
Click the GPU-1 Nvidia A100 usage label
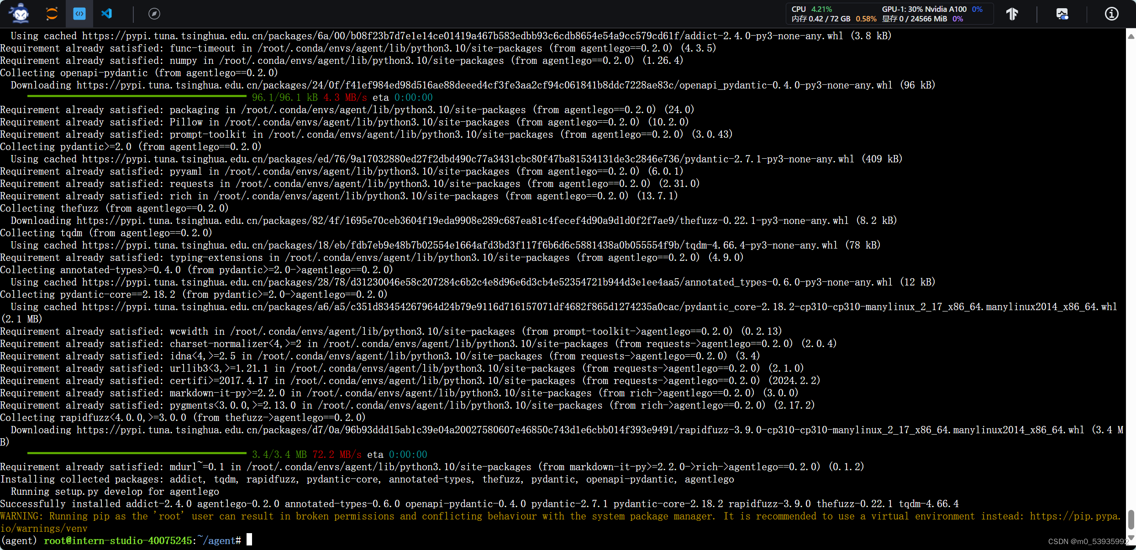click(924, 9)
